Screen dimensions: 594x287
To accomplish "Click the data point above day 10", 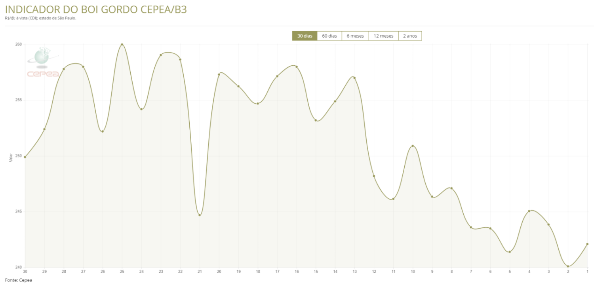I will pyautogui.click(x=413, y=146).
